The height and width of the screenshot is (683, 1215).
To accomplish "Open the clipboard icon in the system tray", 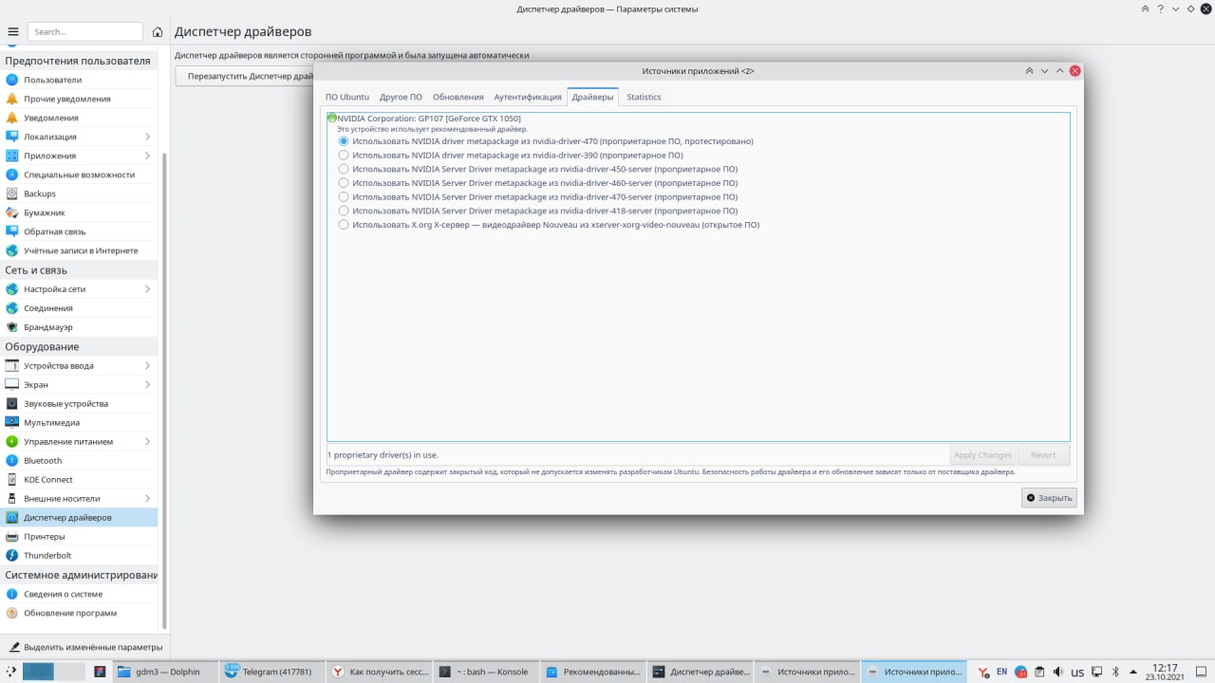I will 1039,672.
